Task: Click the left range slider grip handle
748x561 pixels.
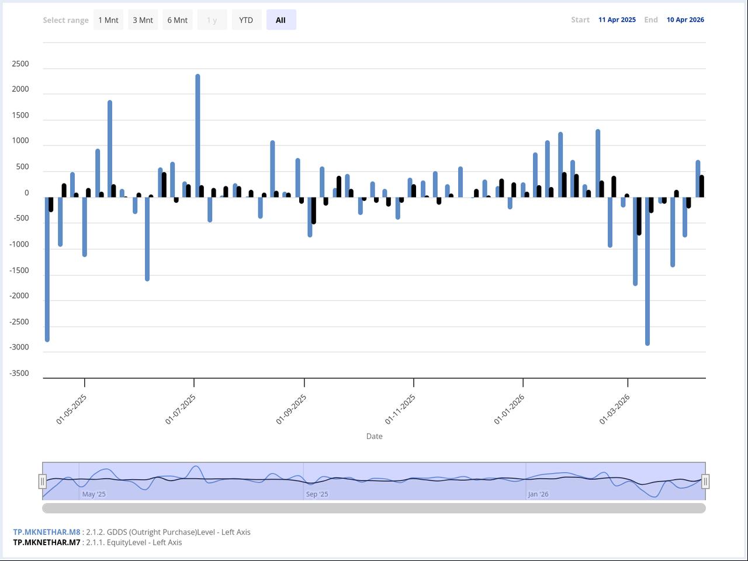Action: tap(43, 481)
